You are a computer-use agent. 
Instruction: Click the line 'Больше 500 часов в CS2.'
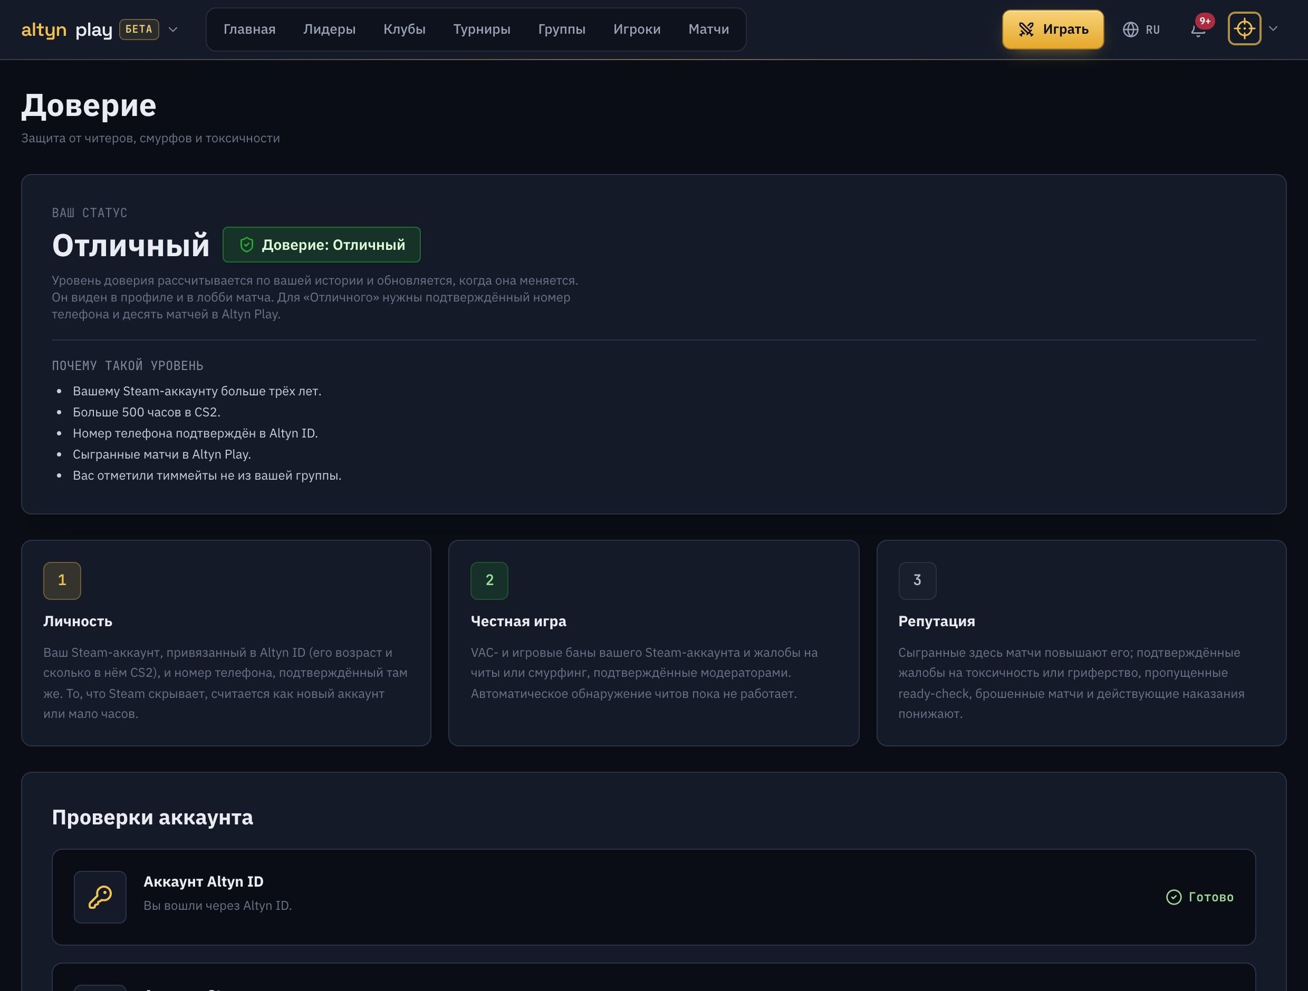point(147,412)
